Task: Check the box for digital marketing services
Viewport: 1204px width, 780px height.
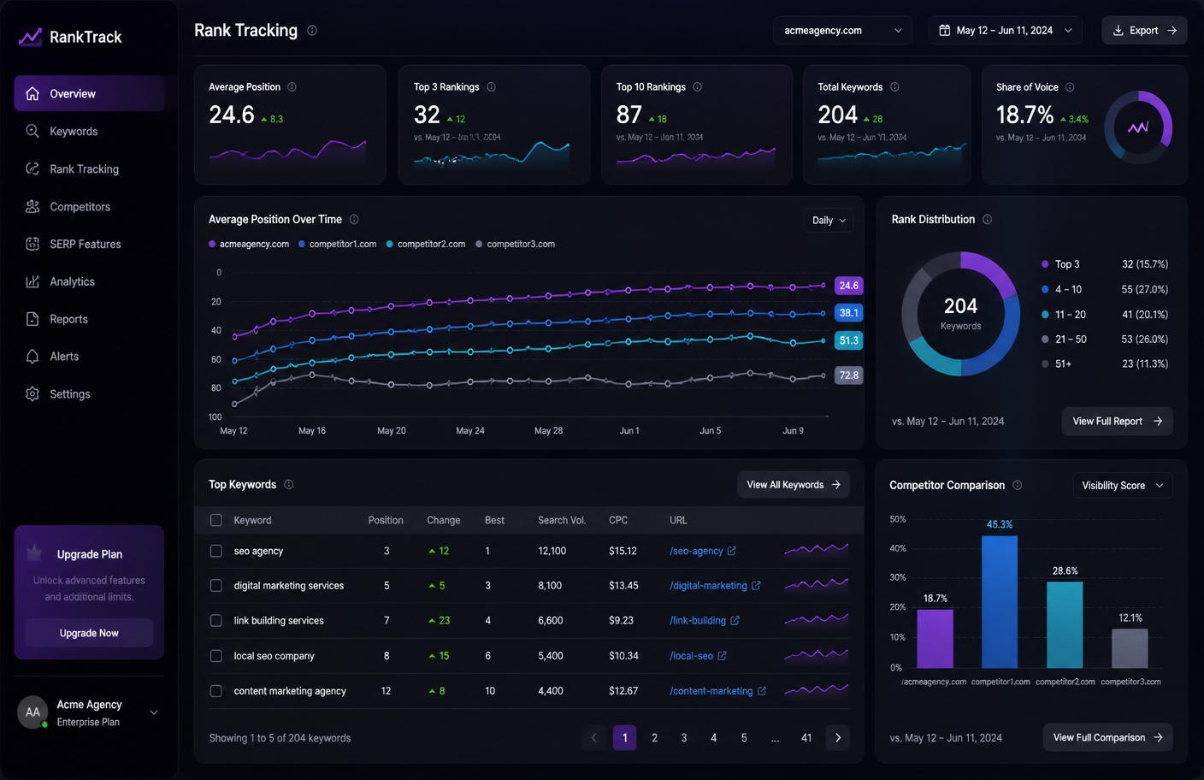Action: [x=216, y=586]
